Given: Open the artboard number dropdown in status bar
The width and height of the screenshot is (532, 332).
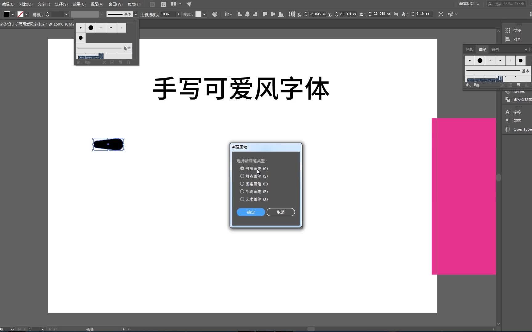Looking at the screenshot, I should (43, 329).
